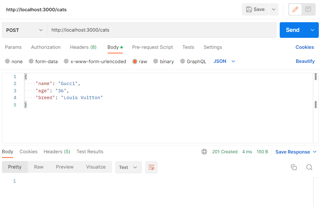Click Beautify to format the body
This screenshot has width=321, height=207.
[x=305, y=61]
